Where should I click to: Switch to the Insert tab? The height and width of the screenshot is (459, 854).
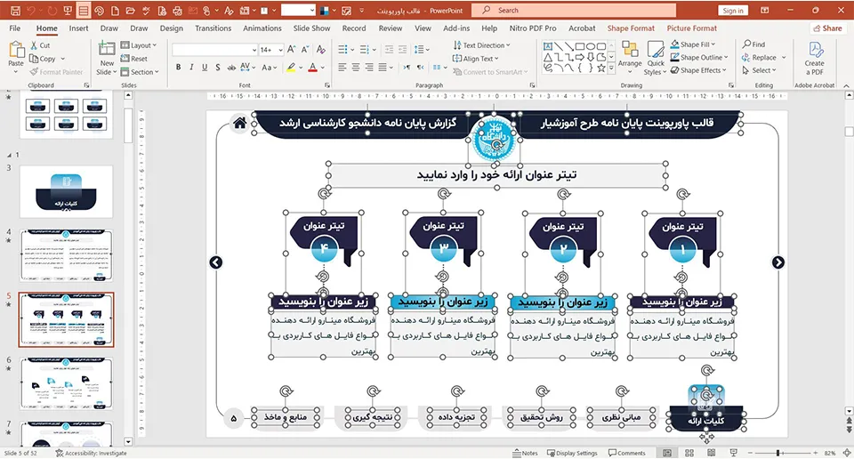pos(78,28)
